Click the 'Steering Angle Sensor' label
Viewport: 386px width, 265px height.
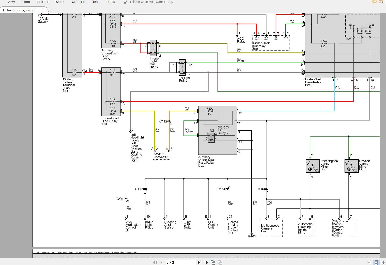tap(170, 225)
